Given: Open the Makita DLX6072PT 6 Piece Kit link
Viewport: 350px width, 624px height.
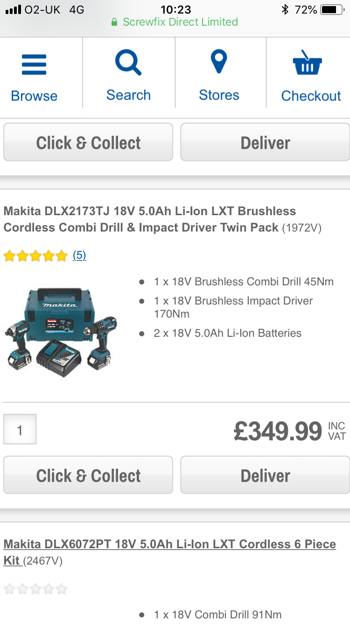Looking at the screenshot, I should pos(170,552).
